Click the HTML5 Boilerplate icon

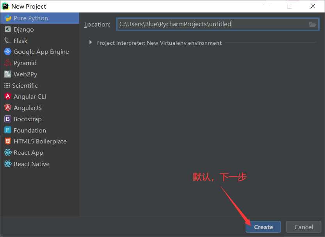[8, 141]
